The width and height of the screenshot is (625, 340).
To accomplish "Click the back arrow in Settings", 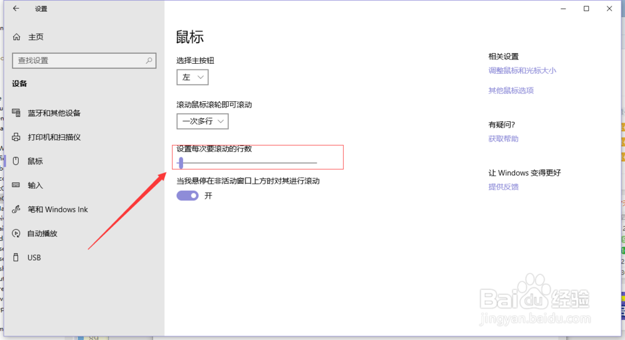I will click(16, 8).
